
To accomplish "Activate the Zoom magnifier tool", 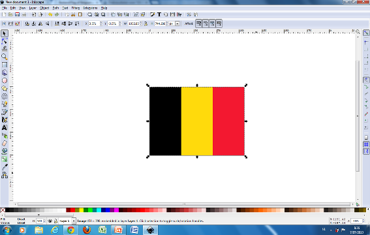I will (5, 57).
